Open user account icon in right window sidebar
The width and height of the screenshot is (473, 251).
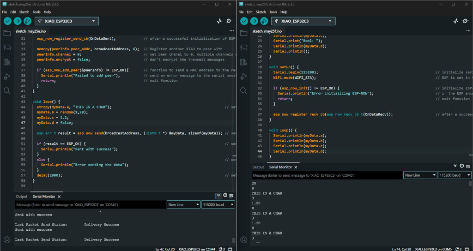pos(243,240)
